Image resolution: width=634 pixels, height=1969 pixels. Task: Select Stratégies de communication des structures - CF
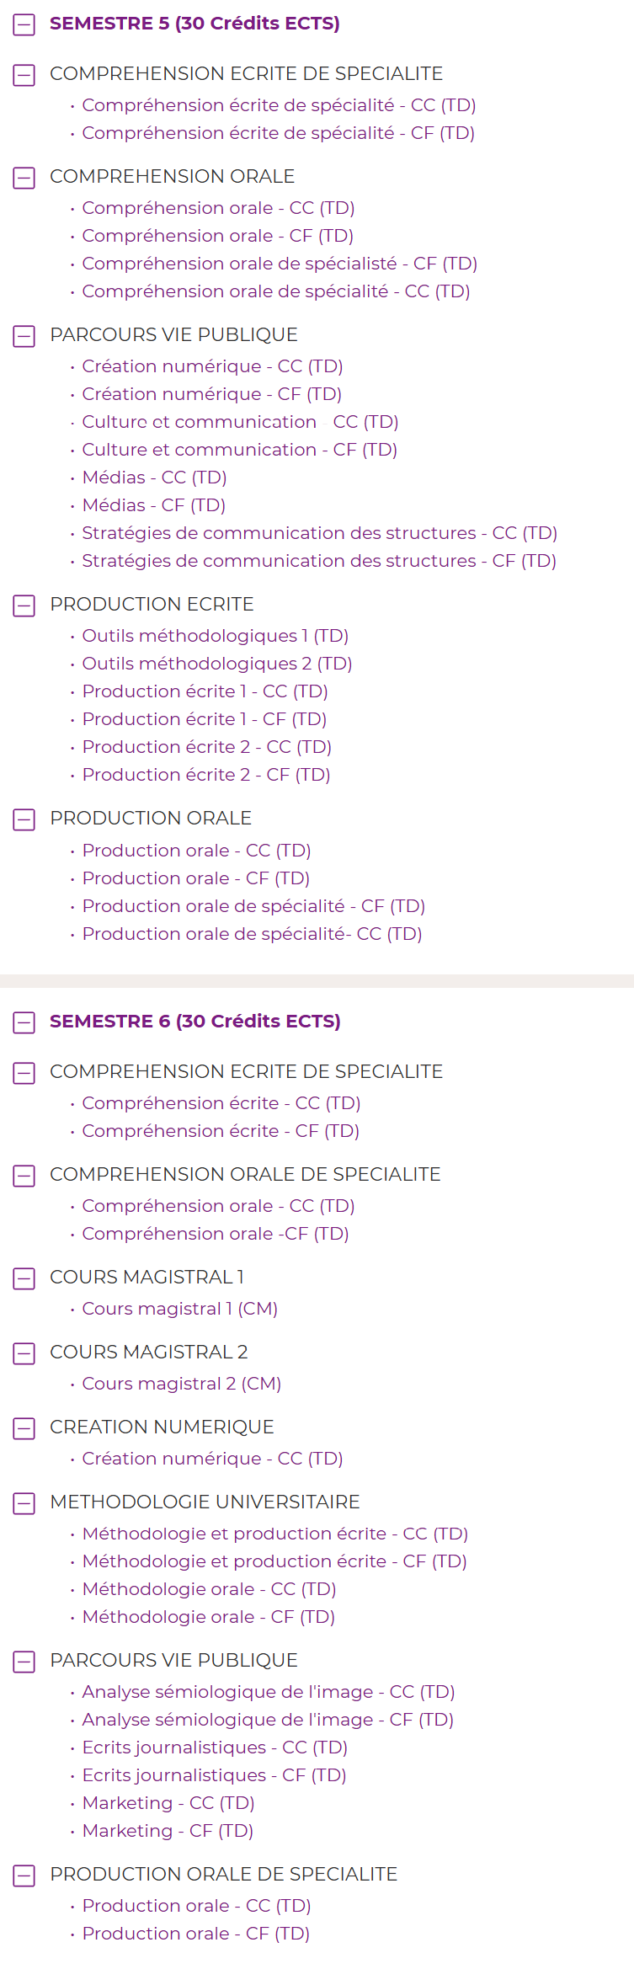pos(318,561)
